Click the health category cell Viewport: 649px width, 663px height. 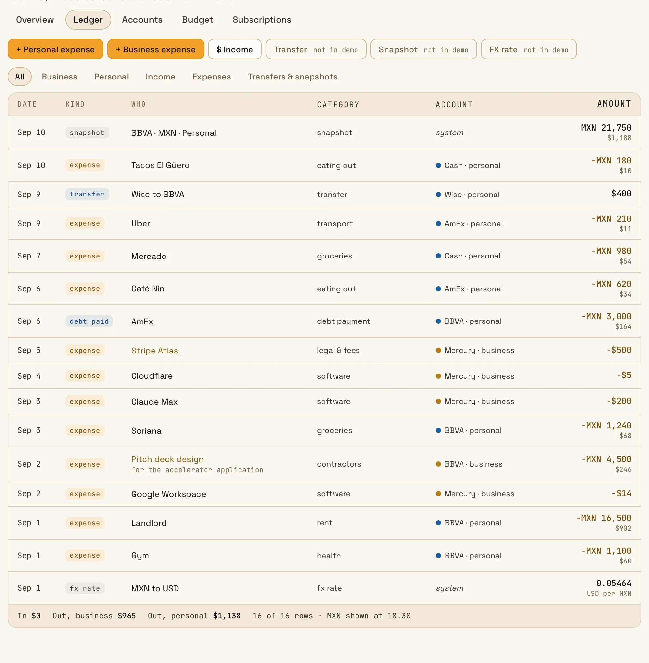pos(329,556)
